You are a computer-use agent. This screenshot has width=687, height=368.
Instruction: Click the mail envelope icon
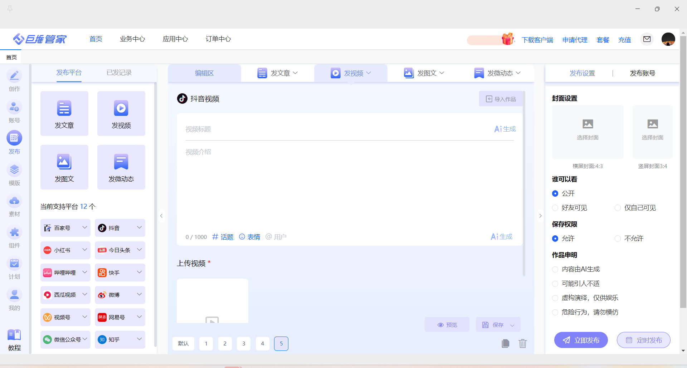click(647, 39)
